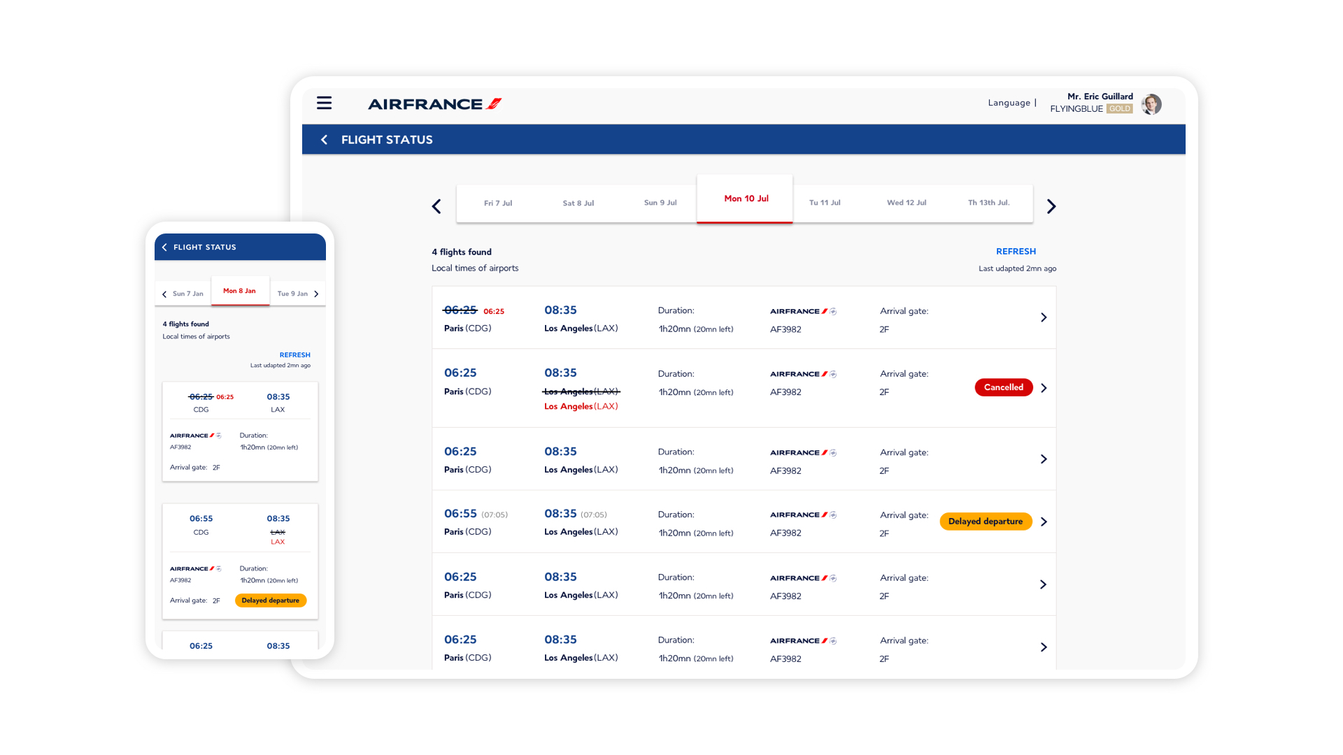Select the Th 13th Jul tab
Image resolution: width=1343 pixels, height=755 pixels.
click(x=988, y=203)
